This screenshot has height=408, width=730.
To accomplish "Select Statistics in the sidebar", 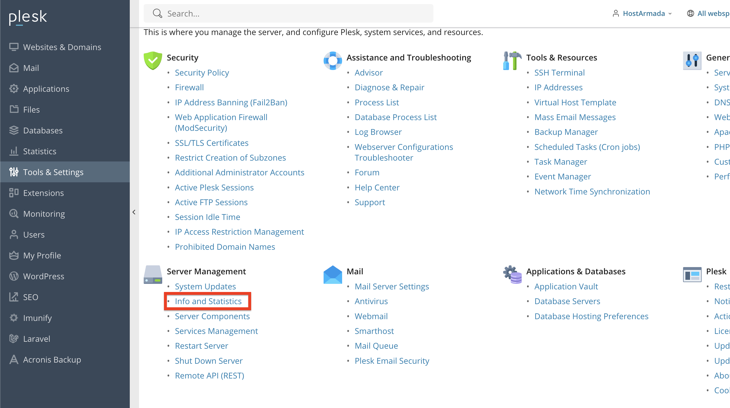I will pyautogui.click(x=65, y=151).
